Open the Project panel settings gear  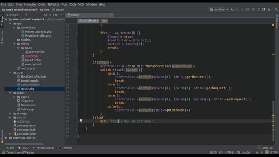[56, 15]
